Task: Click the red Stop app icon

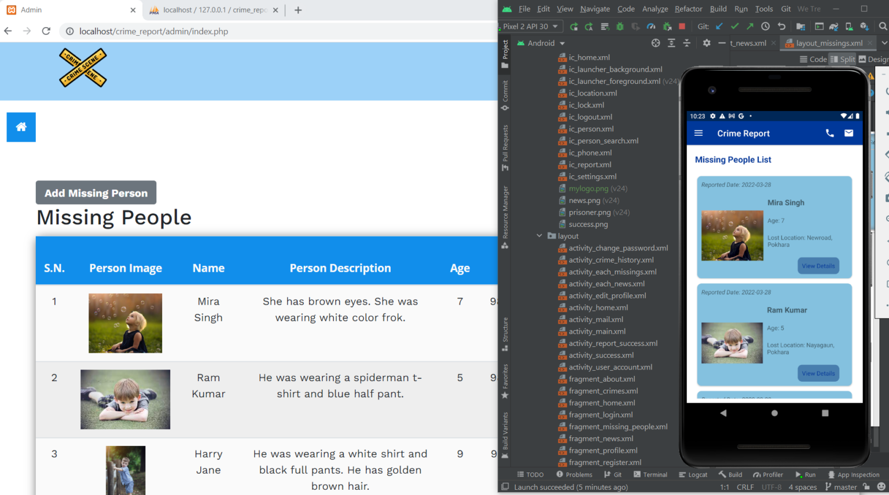Action: point(682,27)
